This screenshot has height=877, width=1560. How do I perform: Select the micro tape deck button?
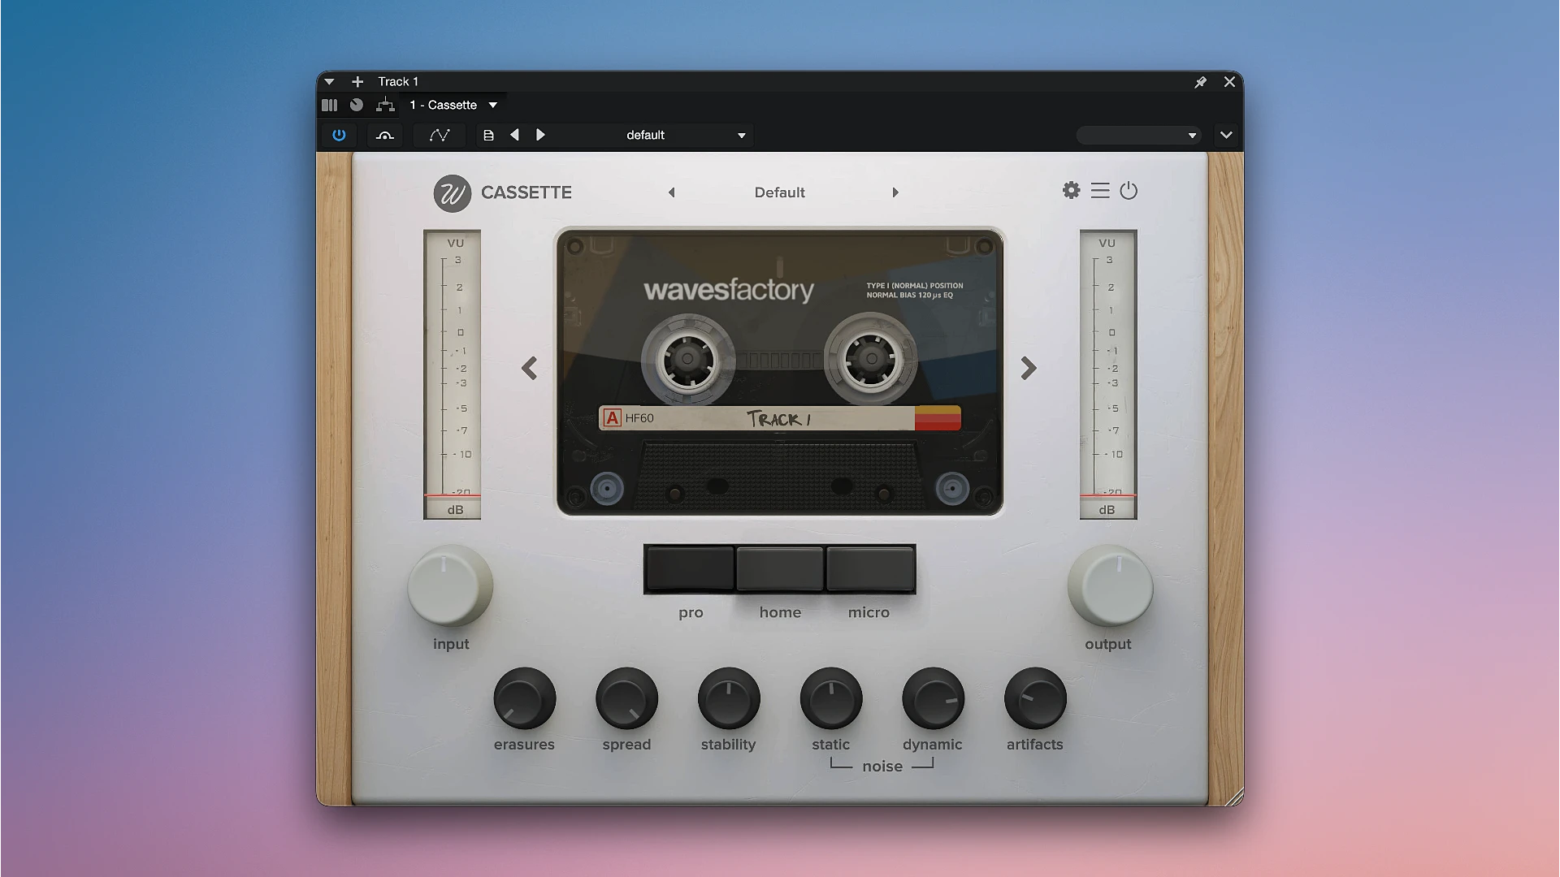(870, 568)
